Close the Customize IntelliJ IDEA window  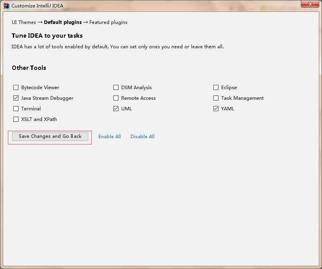[310, 4]
